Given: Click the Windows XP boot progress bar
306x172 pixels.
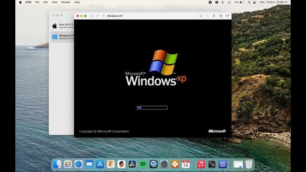Looking at the screenshot, I should tap(152, 107).
